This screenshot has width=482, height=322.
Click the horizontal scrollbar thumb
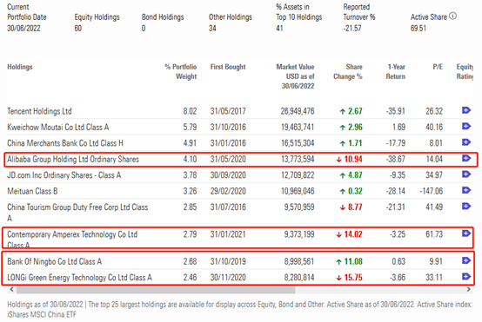pos(156,289)
